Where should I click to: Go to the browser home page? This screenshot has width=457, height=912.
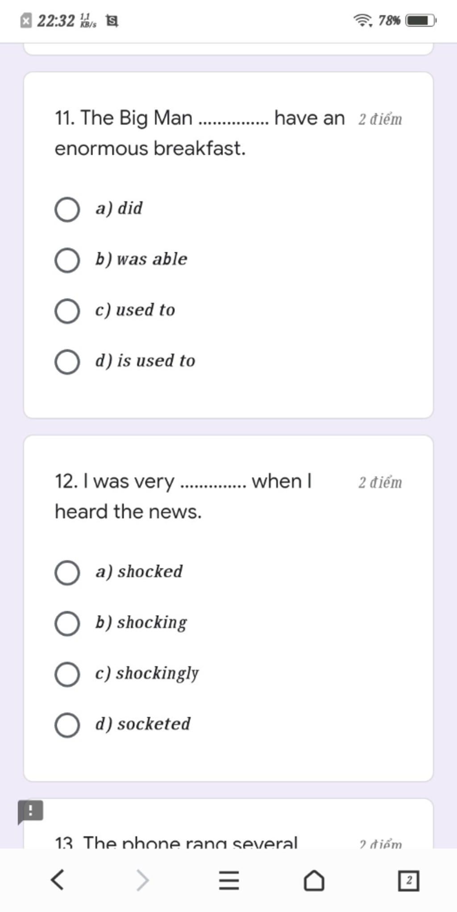pos(314,880)
